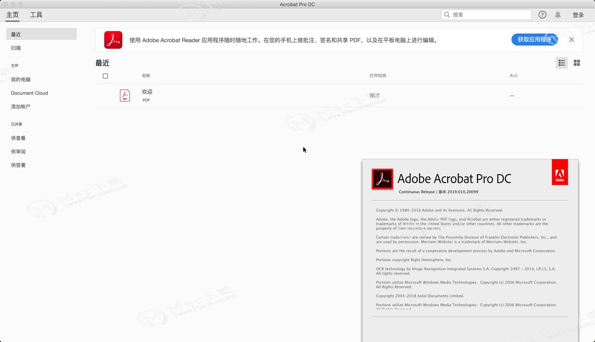The image size is (595, 342).
Task: Sort files by 打开时间 column
Action: coord(378,76)
